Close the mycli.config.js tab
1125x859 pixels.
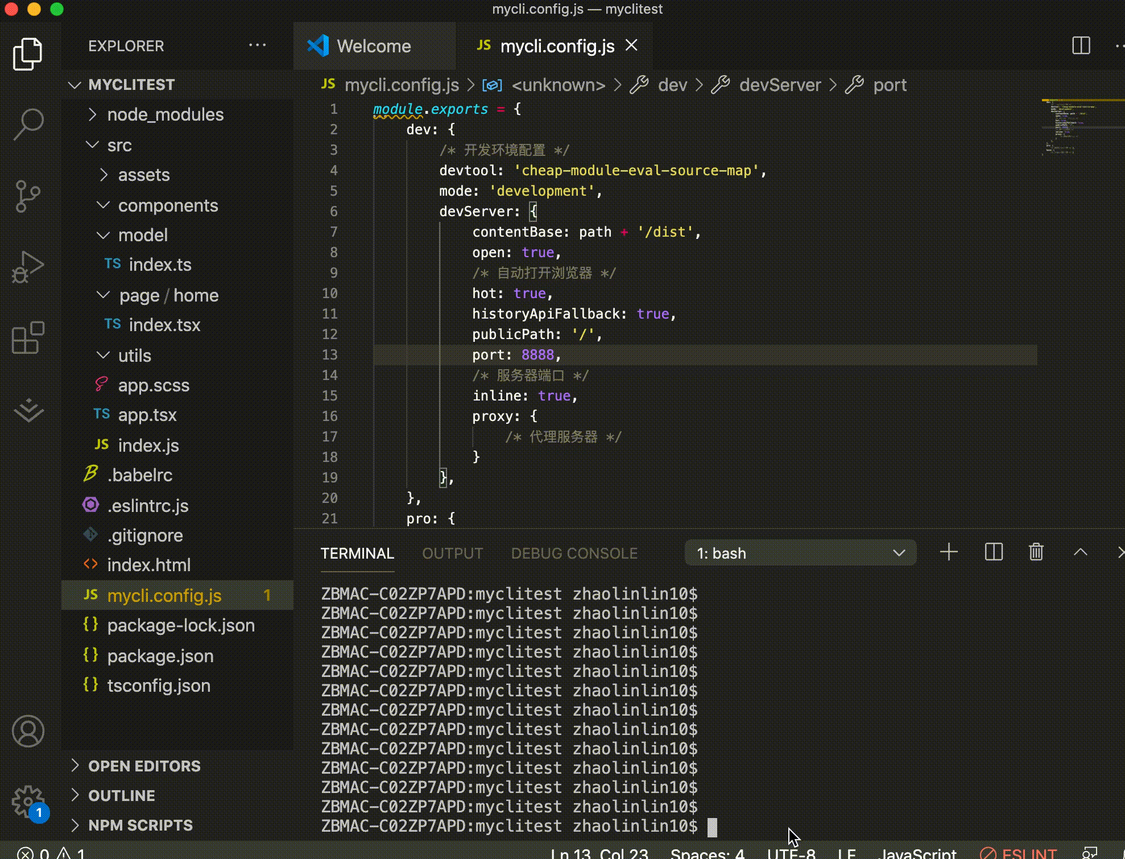pyautogui.click(x=631, y=46)
